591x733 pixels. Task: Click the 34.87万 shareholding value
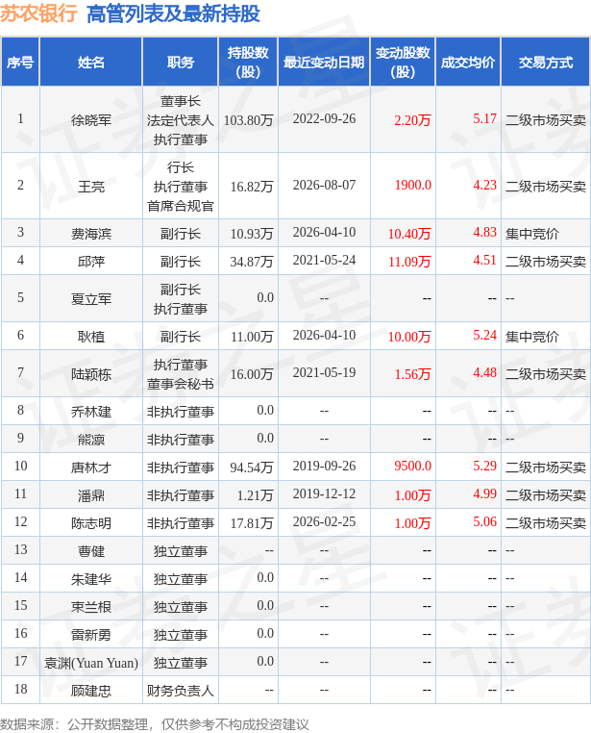click(x=252, y=262)
